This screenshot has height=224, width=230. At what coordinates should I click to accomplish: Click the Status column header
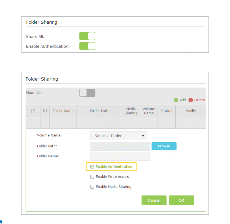167,111
